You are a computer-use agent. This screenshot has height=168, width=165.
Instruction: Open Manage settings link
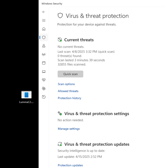(69, 129)
